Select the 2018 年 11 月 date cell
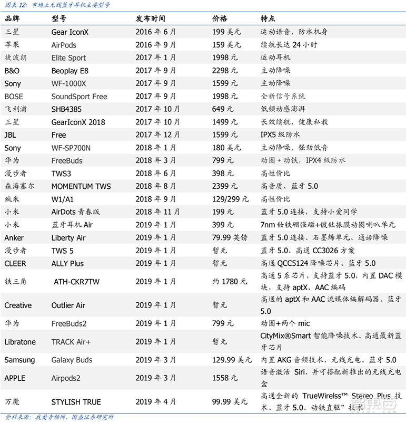The image size is (406, 422). pos(158,212)
